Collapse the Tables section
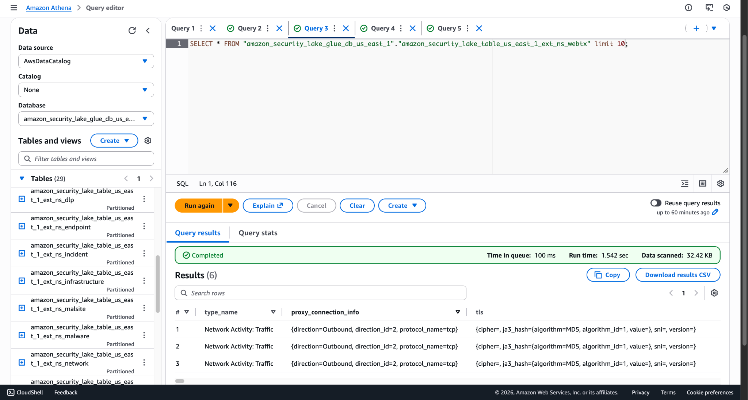 pos(22,178)
